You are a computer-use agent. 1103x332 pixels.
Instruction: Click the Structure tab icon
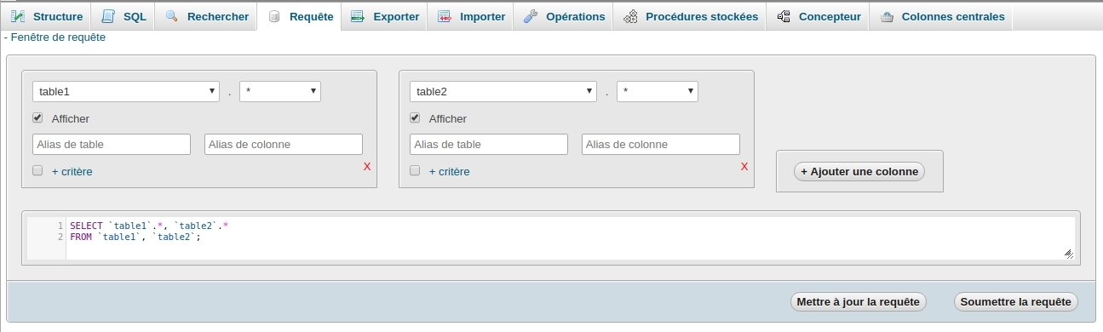(x=18, y=16)
